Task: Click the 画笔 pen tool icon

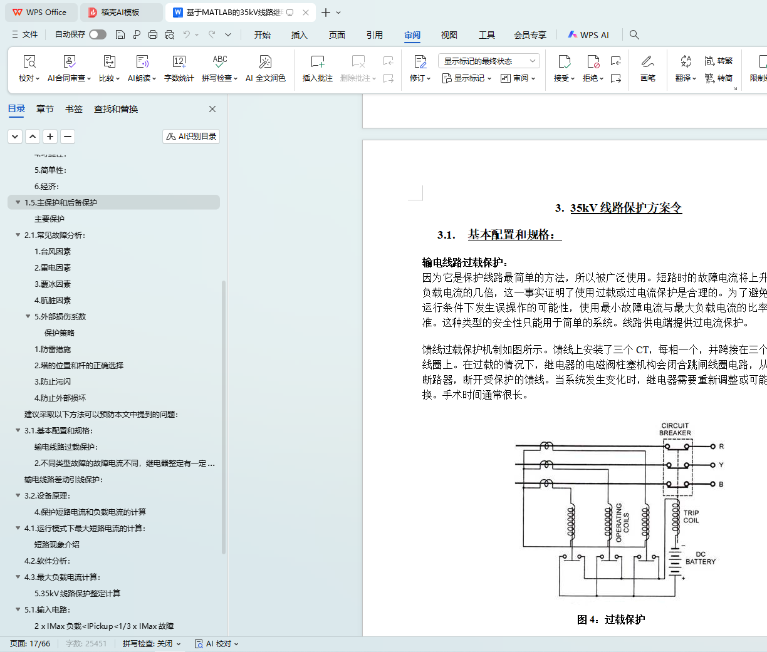Action: point(647,62)
